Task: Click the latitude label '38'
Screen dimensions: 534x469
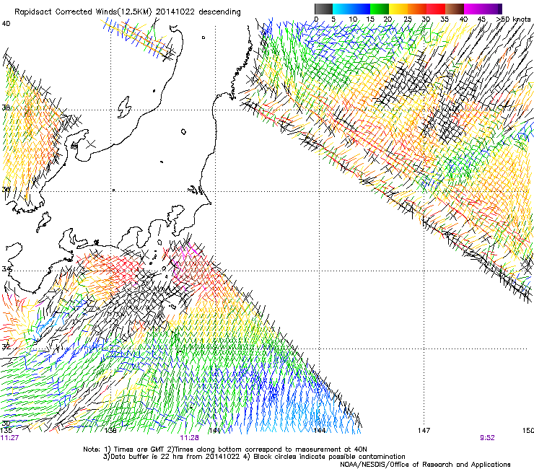Action: click(x=6, y=108)
